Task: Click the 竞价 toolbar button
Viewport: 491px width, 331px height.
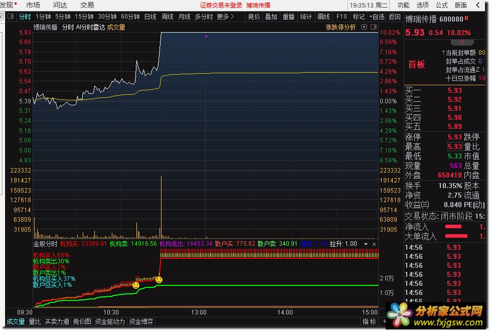Action: pos(254,17)
